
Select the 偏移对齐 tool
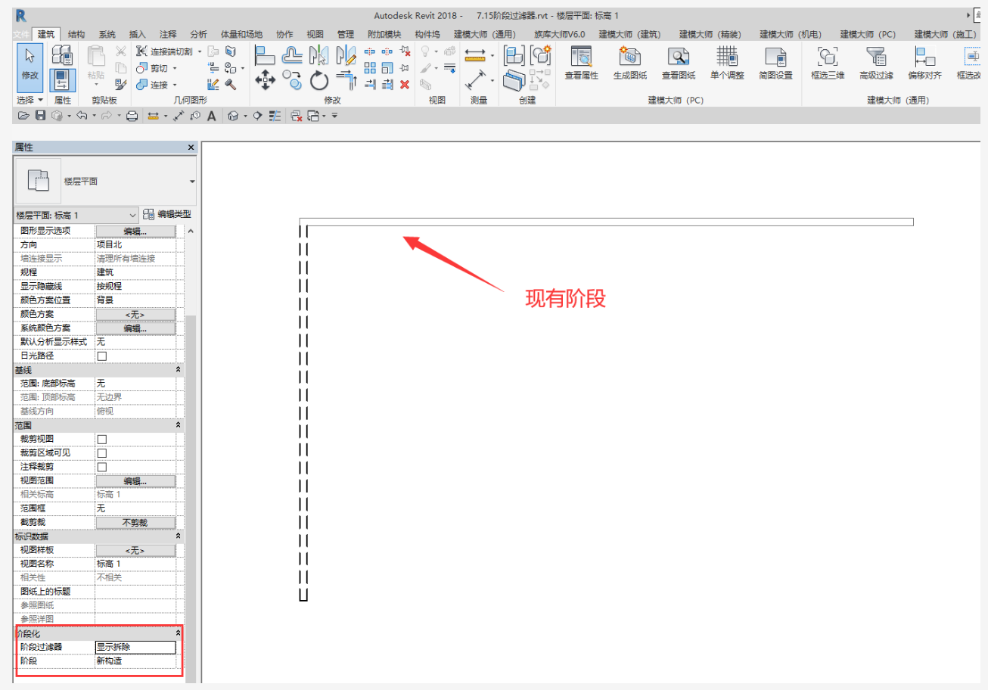point(924,63)
